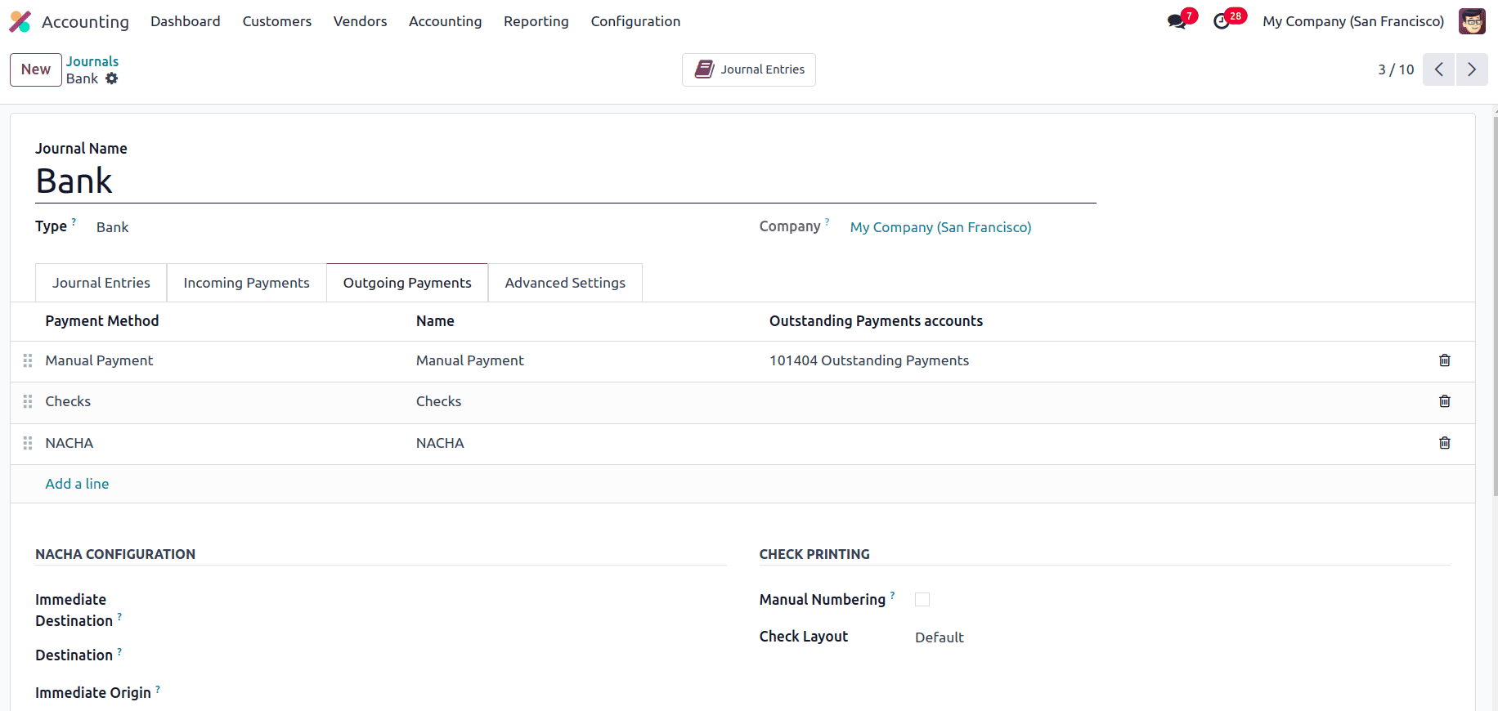1498x711 pixels.
Task: Click the Journal Entries stat button
Action: coord(749,69)
